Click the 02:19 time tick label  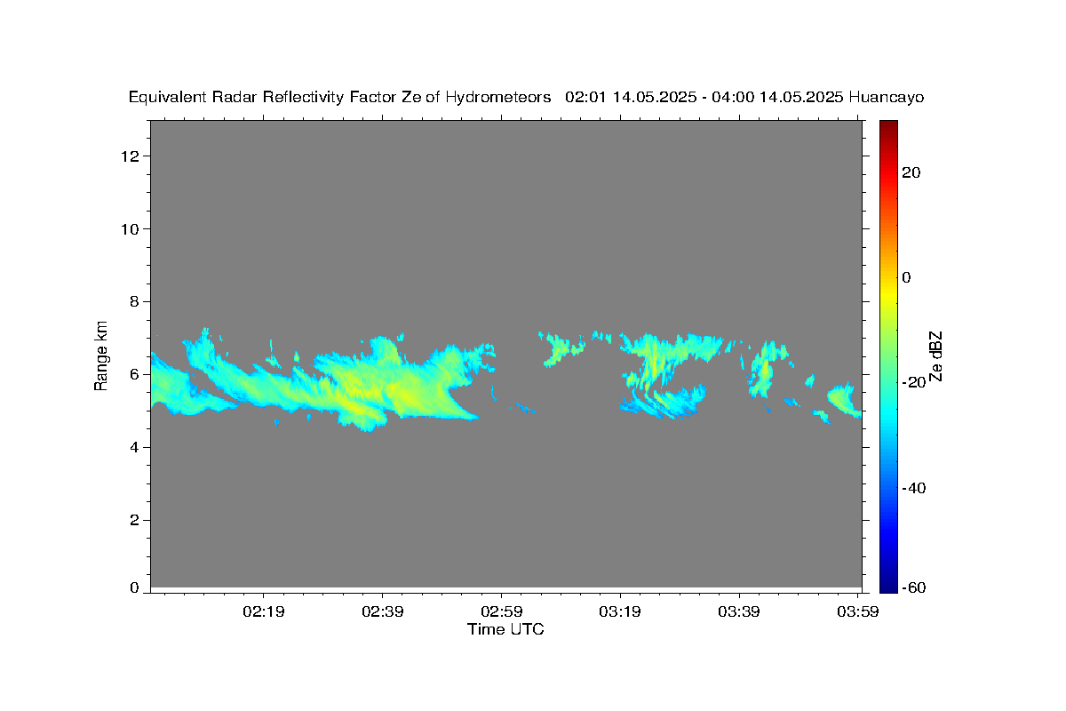click(x=264, y=611)
